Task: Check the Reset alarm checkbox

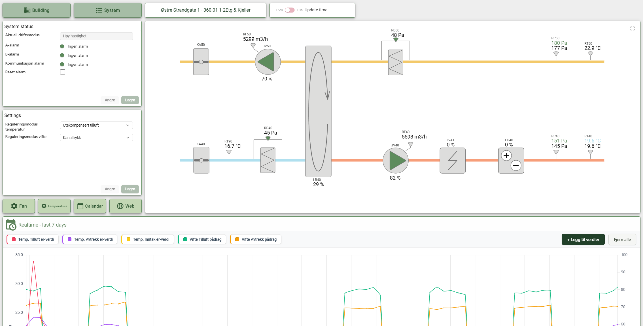Action: pyautogui.click(x=63, y=72)
